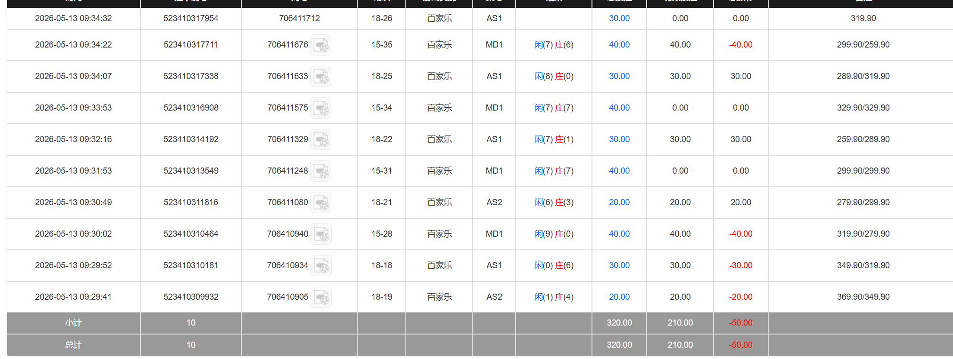Open video replay icon for round 706410934
Screen dimensions: 953x359
click(321, 266)
